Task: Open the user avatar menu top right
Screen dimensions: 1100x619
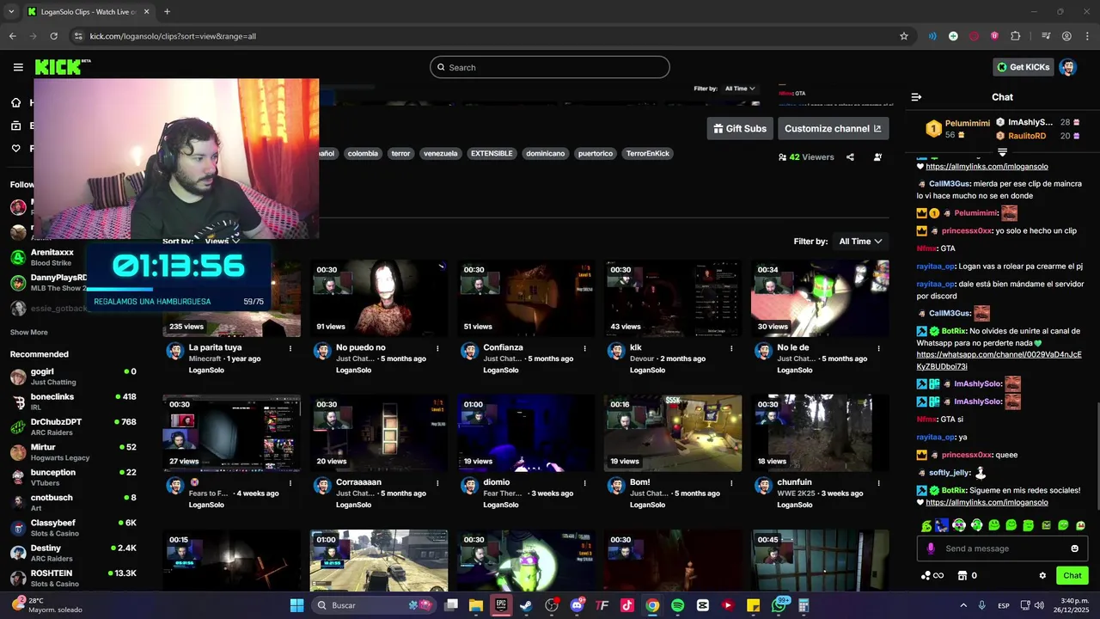Action: click(1067, 67)
